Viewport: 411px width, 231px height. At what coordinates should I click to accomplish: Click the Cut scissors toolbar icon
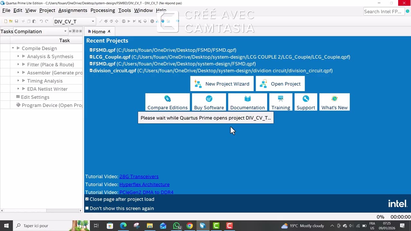click(23, 21)
